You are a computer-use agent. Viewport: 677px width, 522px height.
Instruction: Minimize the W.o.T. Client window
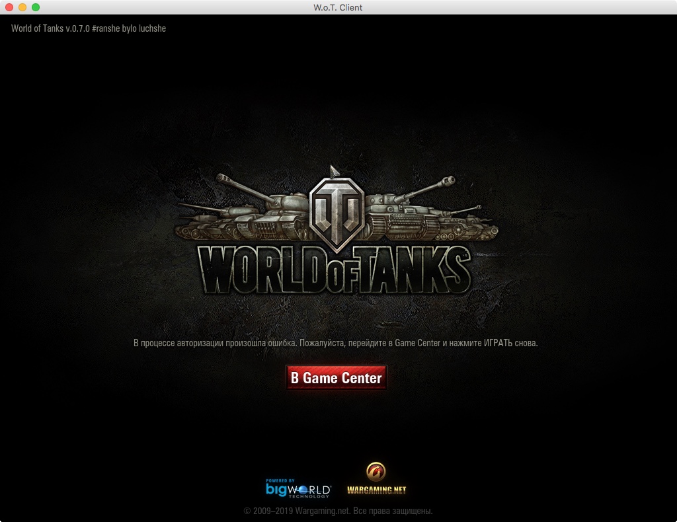click(22, 7)
